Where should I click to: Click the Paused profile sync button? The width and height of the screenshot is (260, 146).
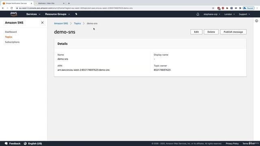pyautogui.click(x=249, y=8)
